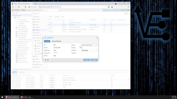Click the Brave Rewards triangle icon
The height and width of the screenshot is (99, 177).
[x=112, y=7]
